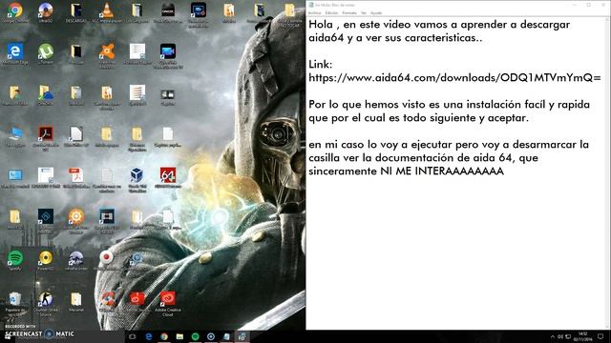Open the Google Chrome desktop shortcut

pyautogui.click(x=15, y=11)
